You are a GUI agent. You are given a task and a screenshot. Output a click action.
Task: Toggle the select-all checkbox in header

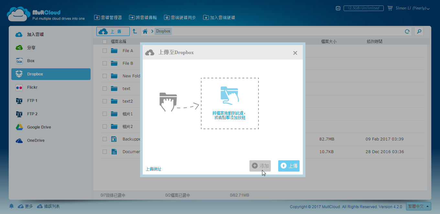pyautogui.click(x=104, y=41)
